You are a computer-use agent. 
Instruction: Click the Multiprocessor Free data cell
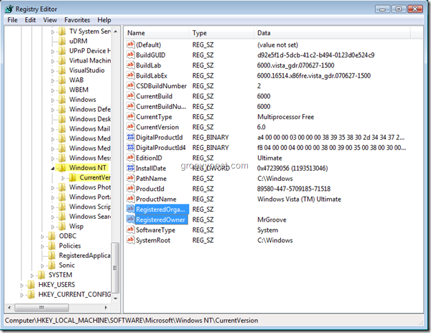pyautogui.click(x=286, y=117)
